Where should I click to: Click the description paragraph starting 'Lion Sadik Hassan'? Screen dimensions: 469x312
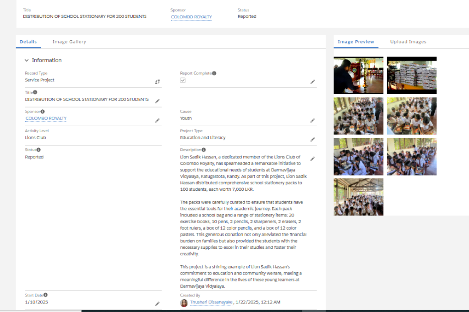(x=244, y=173)
